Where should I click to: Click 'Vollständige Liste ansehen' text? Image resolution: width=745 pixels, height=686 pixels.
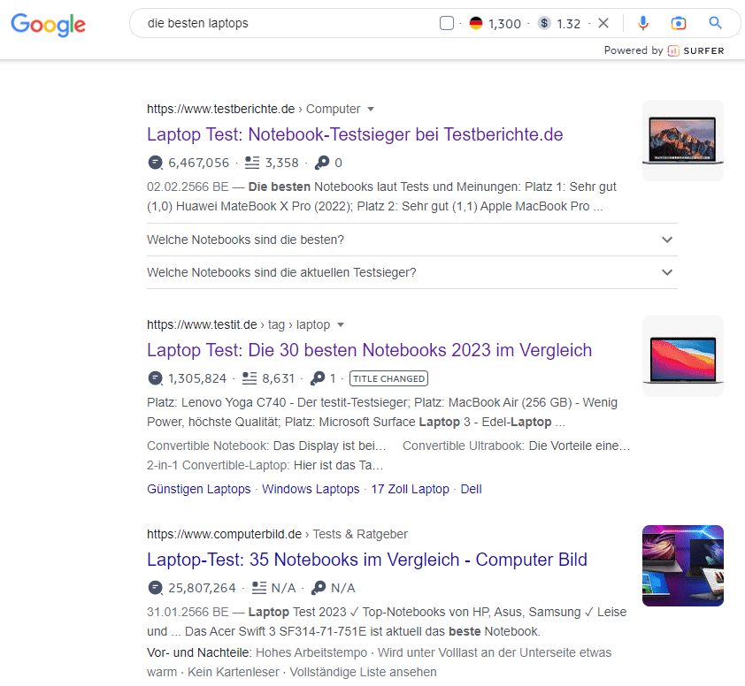click(363, 672)
